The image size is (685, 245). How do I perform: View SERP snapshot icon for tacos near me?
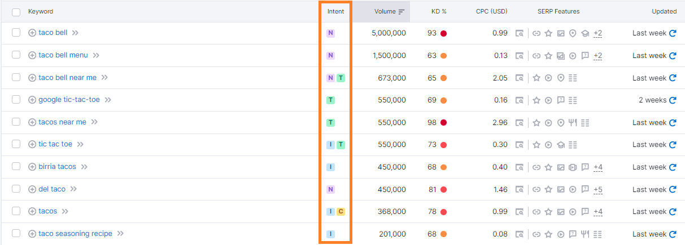pos(520,123)
